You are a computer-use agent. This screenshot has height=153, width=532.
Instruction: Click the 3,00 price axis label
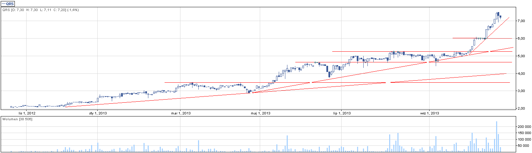tap(521, 91)
